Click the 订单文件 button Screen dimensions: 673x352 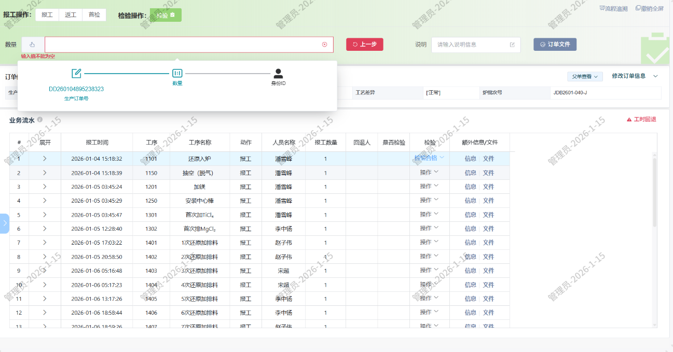coord(555,45)
